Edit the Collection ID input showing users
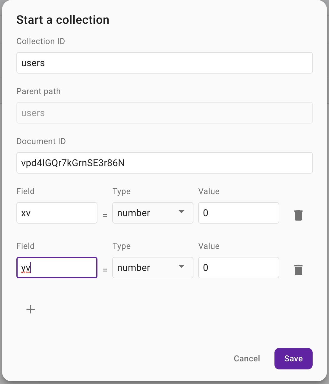 point(164,63)
